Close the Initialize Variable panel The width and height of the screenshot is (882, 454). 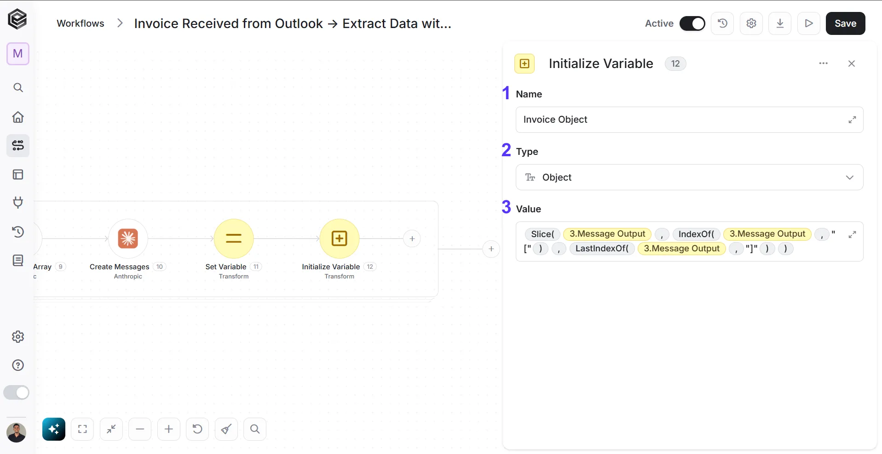tap(852, 63)
